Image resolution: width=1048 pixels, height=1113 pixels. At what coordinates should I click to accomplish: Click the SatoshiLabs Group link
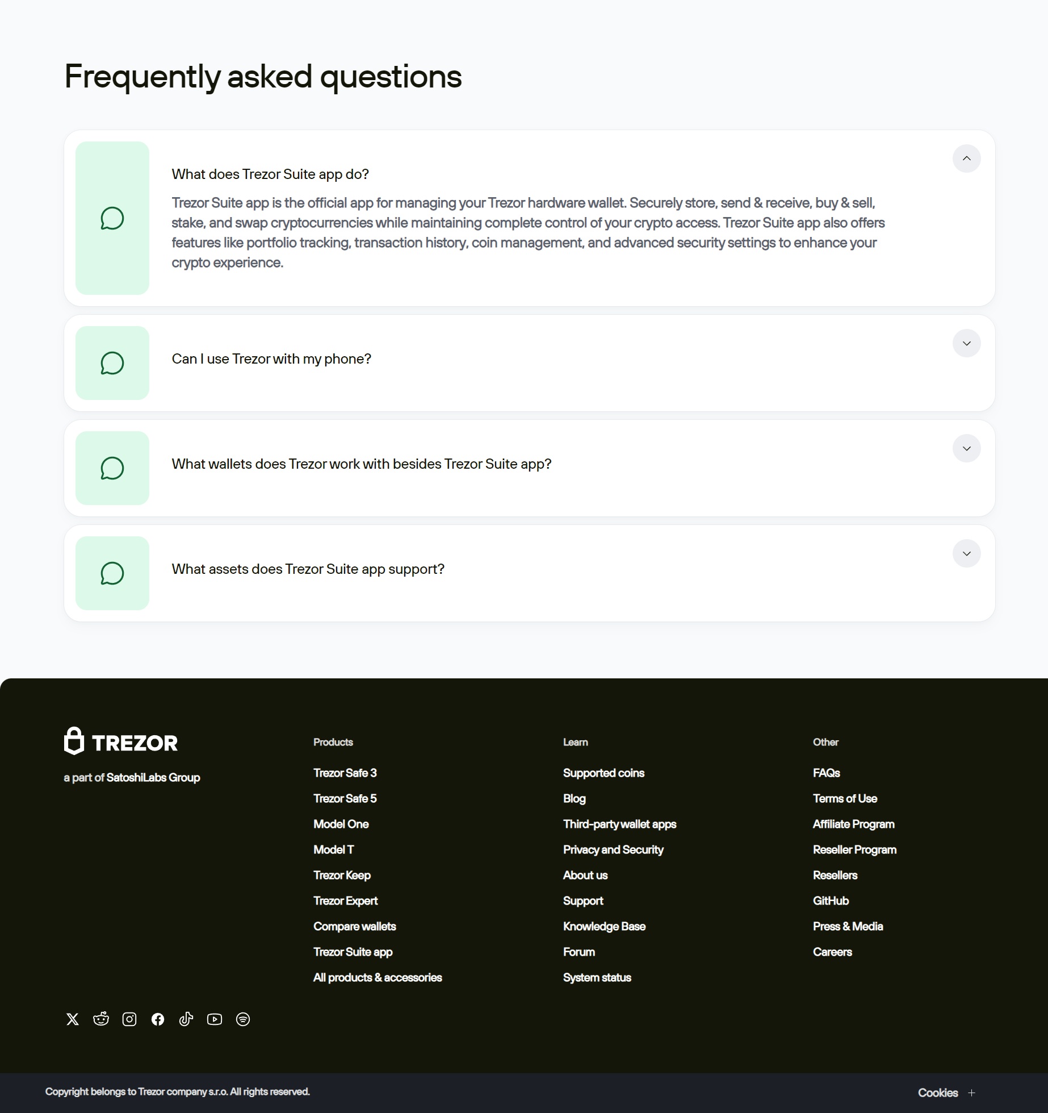[153, 777]
